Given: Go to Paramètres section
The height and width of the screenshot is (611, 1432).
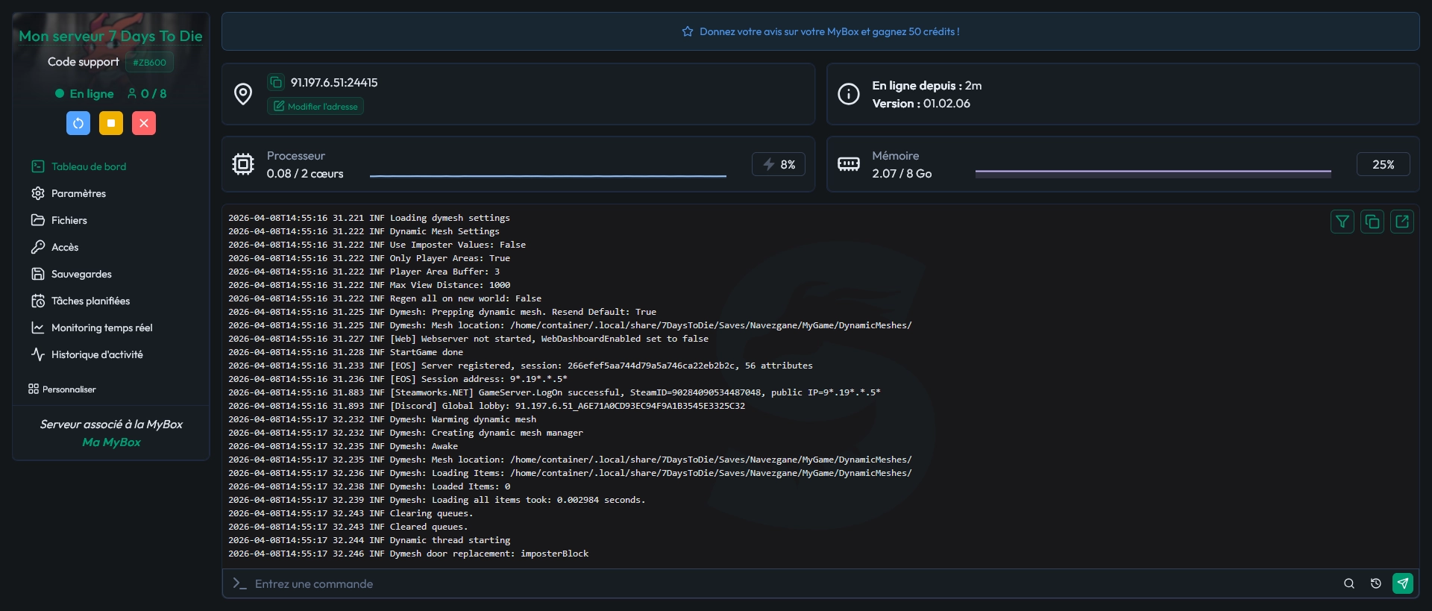Looking at the screenshot, I should point(78,193).
